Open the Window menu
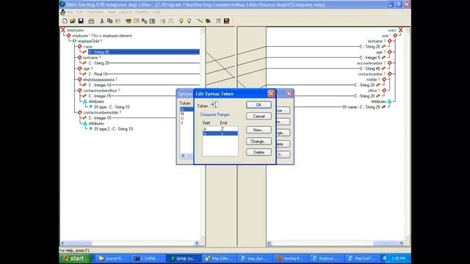Screen dimensions: 470x264 142,12
